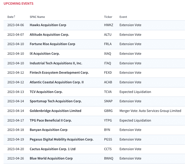Open Atlantic Coastal Acquisition Corp. II link
Image resolution: width=185 pixels, height=165 pixels.
tap(57, 82)
